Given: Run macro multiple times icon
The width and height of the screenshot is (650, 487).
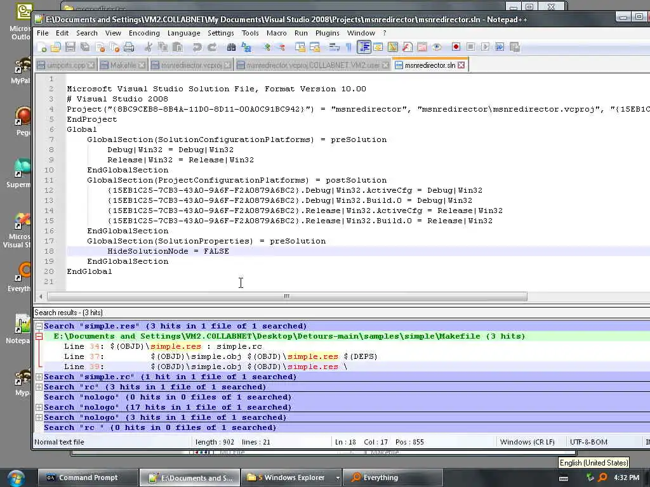Looking at the screenshot, I should tap(500, 47).
